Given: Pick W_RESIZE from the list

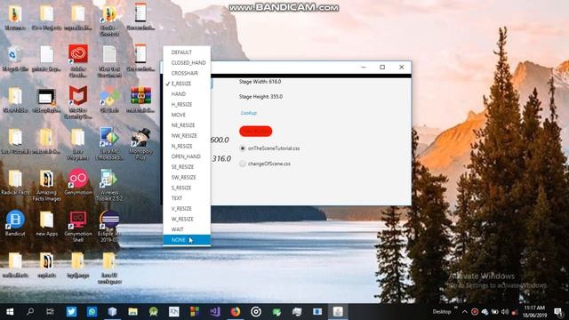Looking at the screenshot, I should tap(187, 220).
